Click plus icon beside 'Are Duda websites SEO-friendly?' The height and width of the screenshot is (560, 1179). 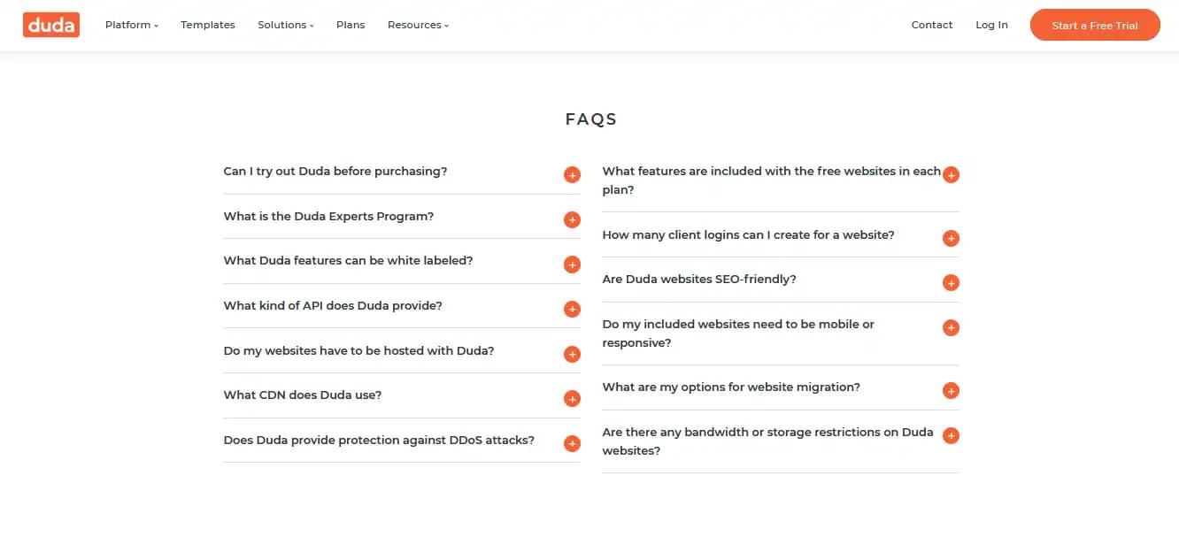pos(951,283)
